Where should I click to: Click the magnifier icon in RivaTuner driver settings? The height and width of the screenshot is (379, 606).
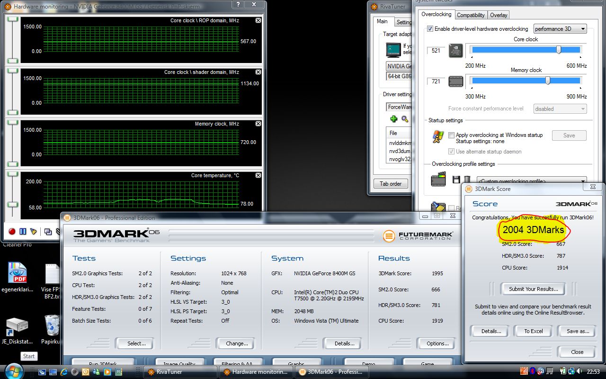click(x=405, y=119)
